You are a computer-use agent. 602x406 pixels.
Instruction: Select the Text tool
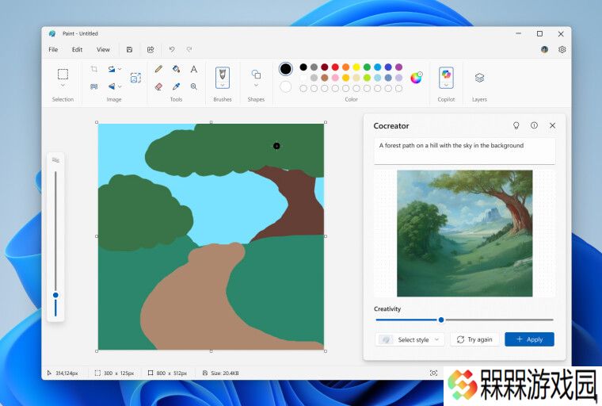pyautogui.click(x=194, y=69)
